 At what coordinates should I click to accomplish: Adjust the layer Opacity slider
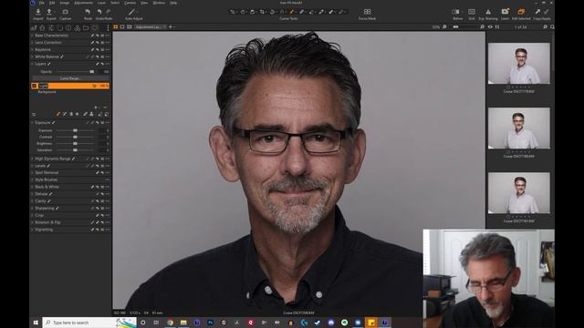click(91, 71)
